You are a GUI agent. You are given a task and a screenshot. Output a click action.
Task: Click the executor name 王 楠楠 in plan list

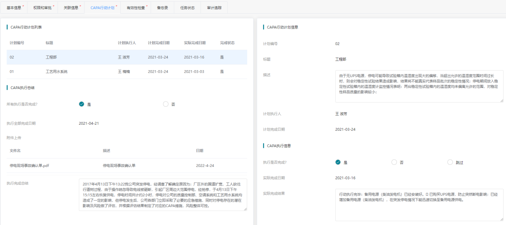click(x=124, y=72)
